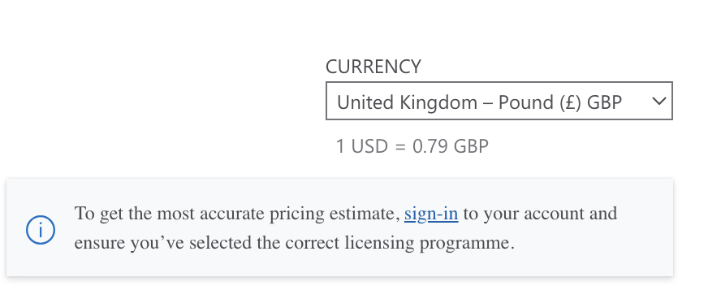Open the Currency dropdown menu
This screenshot has width=708, height=299.
(499, 101)
